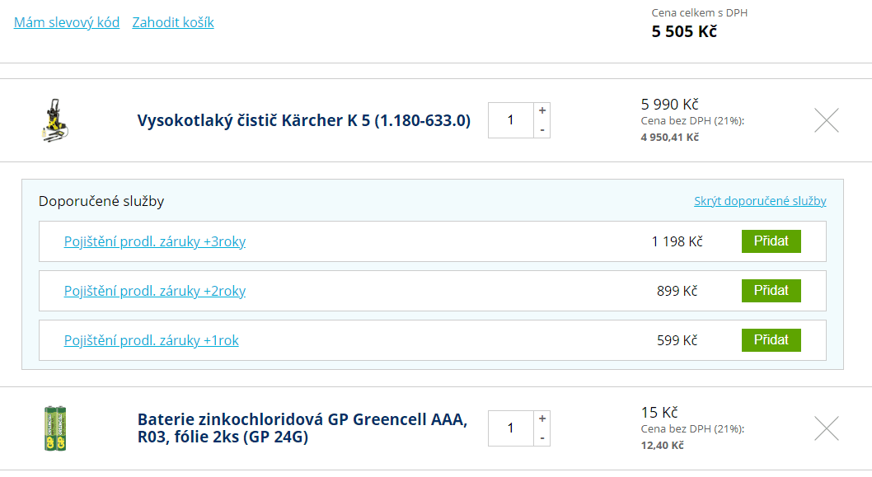Viewport: 872px width, 477px height.
Task: Decrease quantity of Vysokotlaký čistič Kärcher K 5
Action: tap(541, 131)
